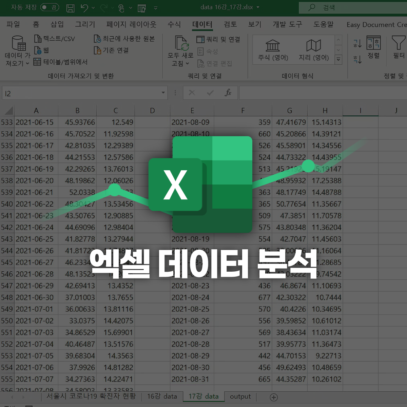
Task: Open the Undo history dropdown arrow
Action: 93,8
